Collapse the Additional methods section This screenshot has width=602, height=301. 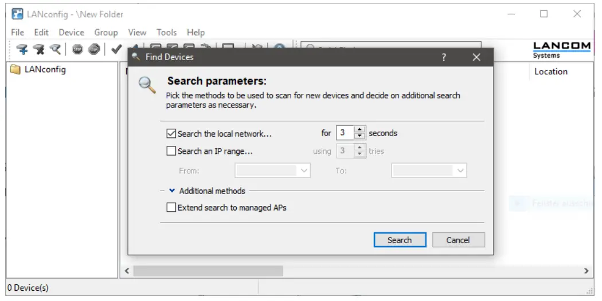(172, 191)
